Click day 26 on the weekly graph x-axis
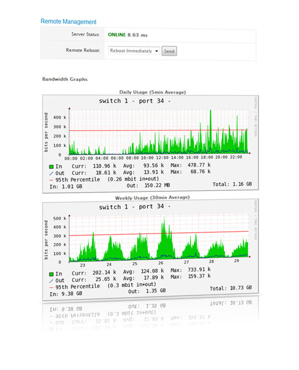 (161, 264)
